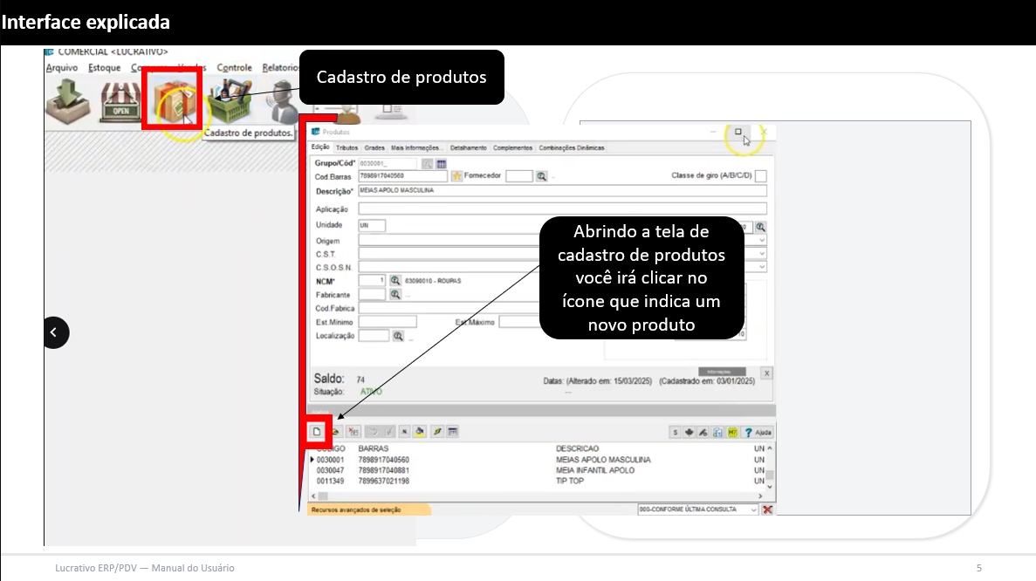Click the star icon beside Cod.Barras
The width and height of the screenshot is (1036, 581).
[x=456, y=176]
